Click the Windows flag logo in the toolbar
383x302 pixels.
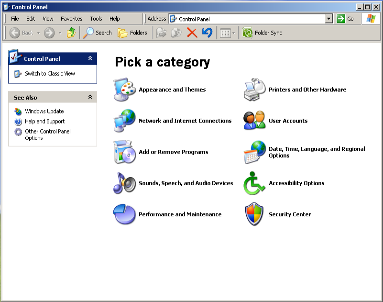pos(371,19)
